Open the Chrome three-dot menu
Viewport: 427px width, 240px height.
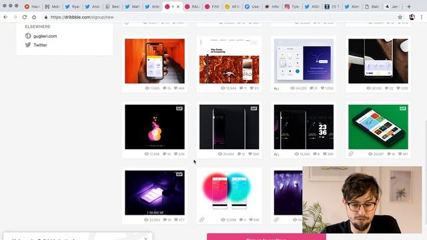click(x=421, y=17)
